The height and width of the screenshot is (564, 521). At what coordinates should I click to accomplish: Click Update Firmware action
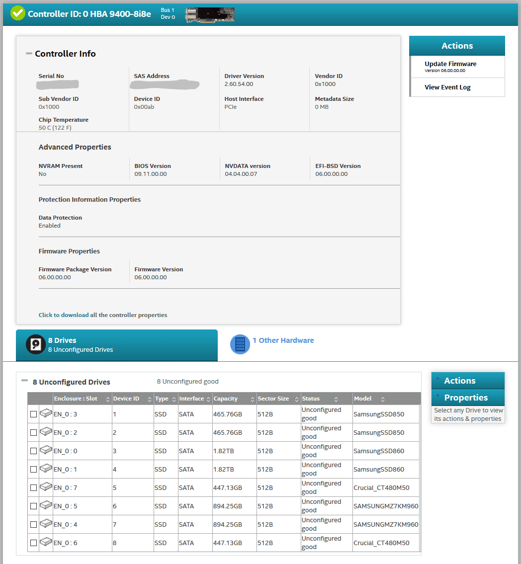(x=457, y=67)
